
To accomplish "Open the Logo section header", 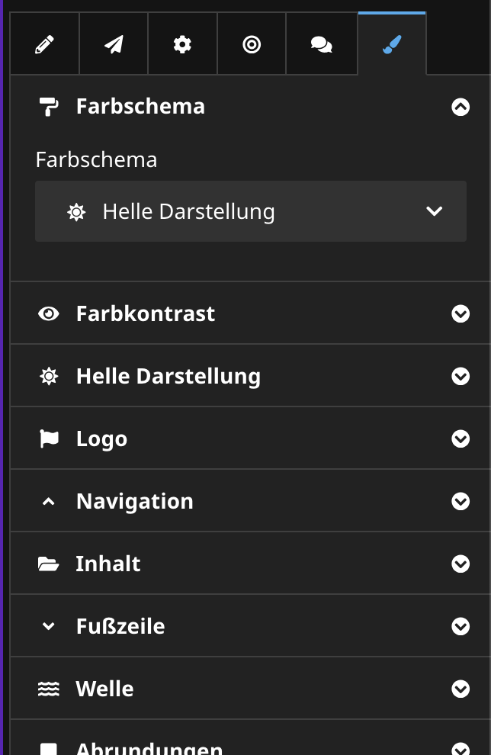I will (x=101, y=439).
